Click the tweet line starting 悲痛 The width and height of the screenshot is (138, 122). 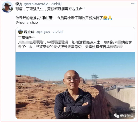[x=50, y=9]
